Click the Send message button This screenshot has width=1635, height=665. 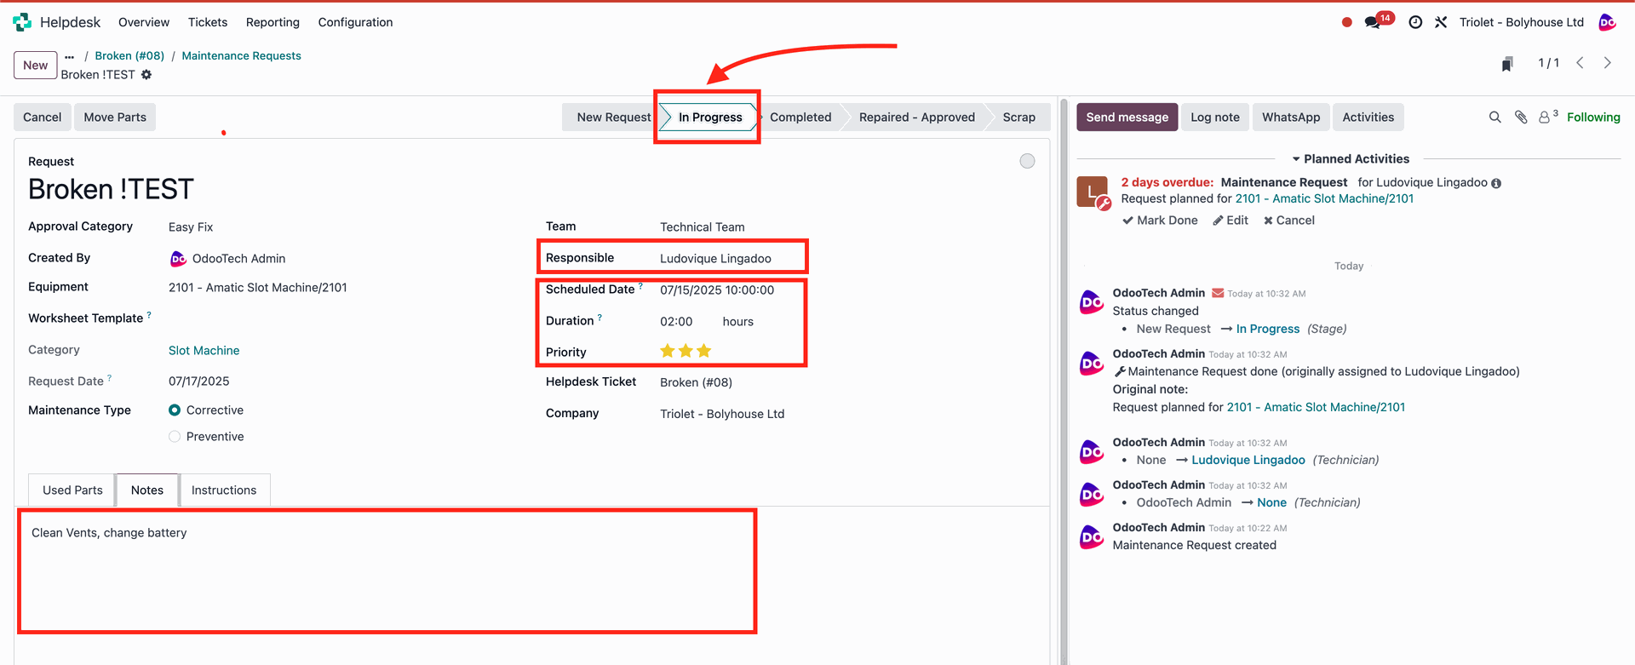1127,118
